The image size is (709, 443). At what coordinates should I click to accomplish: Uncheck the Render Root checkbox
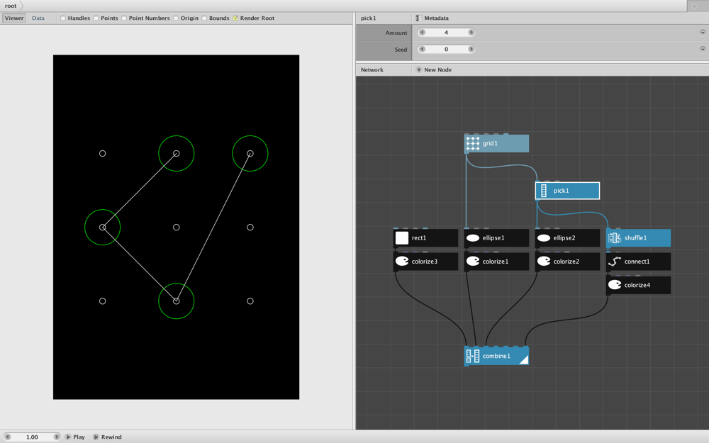(235, 18)
